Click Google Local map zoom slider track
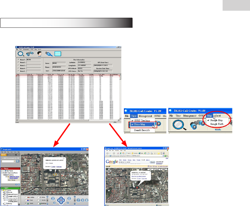The height and width of the screenshot is (206, 250). pos(109,182)
